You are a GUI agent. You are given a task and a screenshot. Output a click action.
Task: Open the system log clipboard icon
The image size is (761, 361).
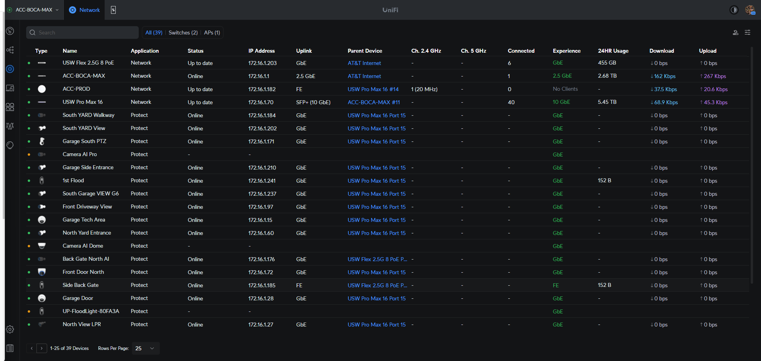tap(10, 348)
